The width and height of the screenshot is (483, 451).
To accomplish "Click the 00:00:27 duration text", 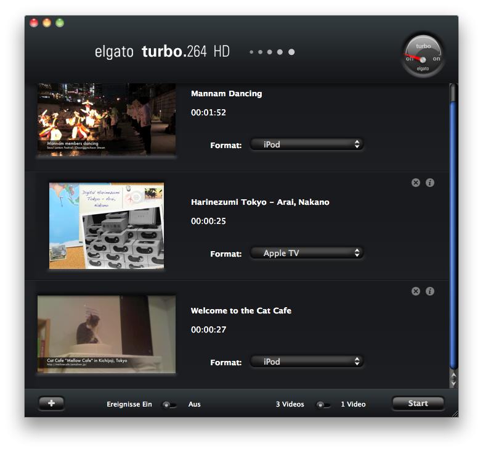I will point(208,329).
